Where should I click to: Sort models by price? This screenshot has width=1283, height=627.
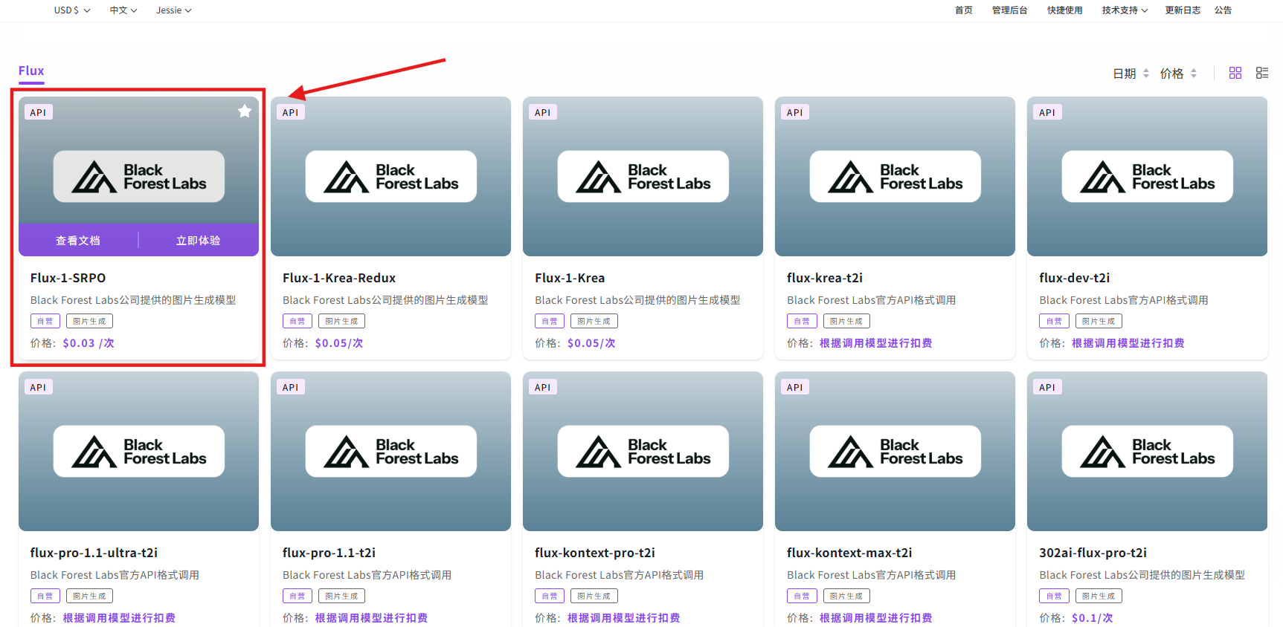pos(1178,74)
